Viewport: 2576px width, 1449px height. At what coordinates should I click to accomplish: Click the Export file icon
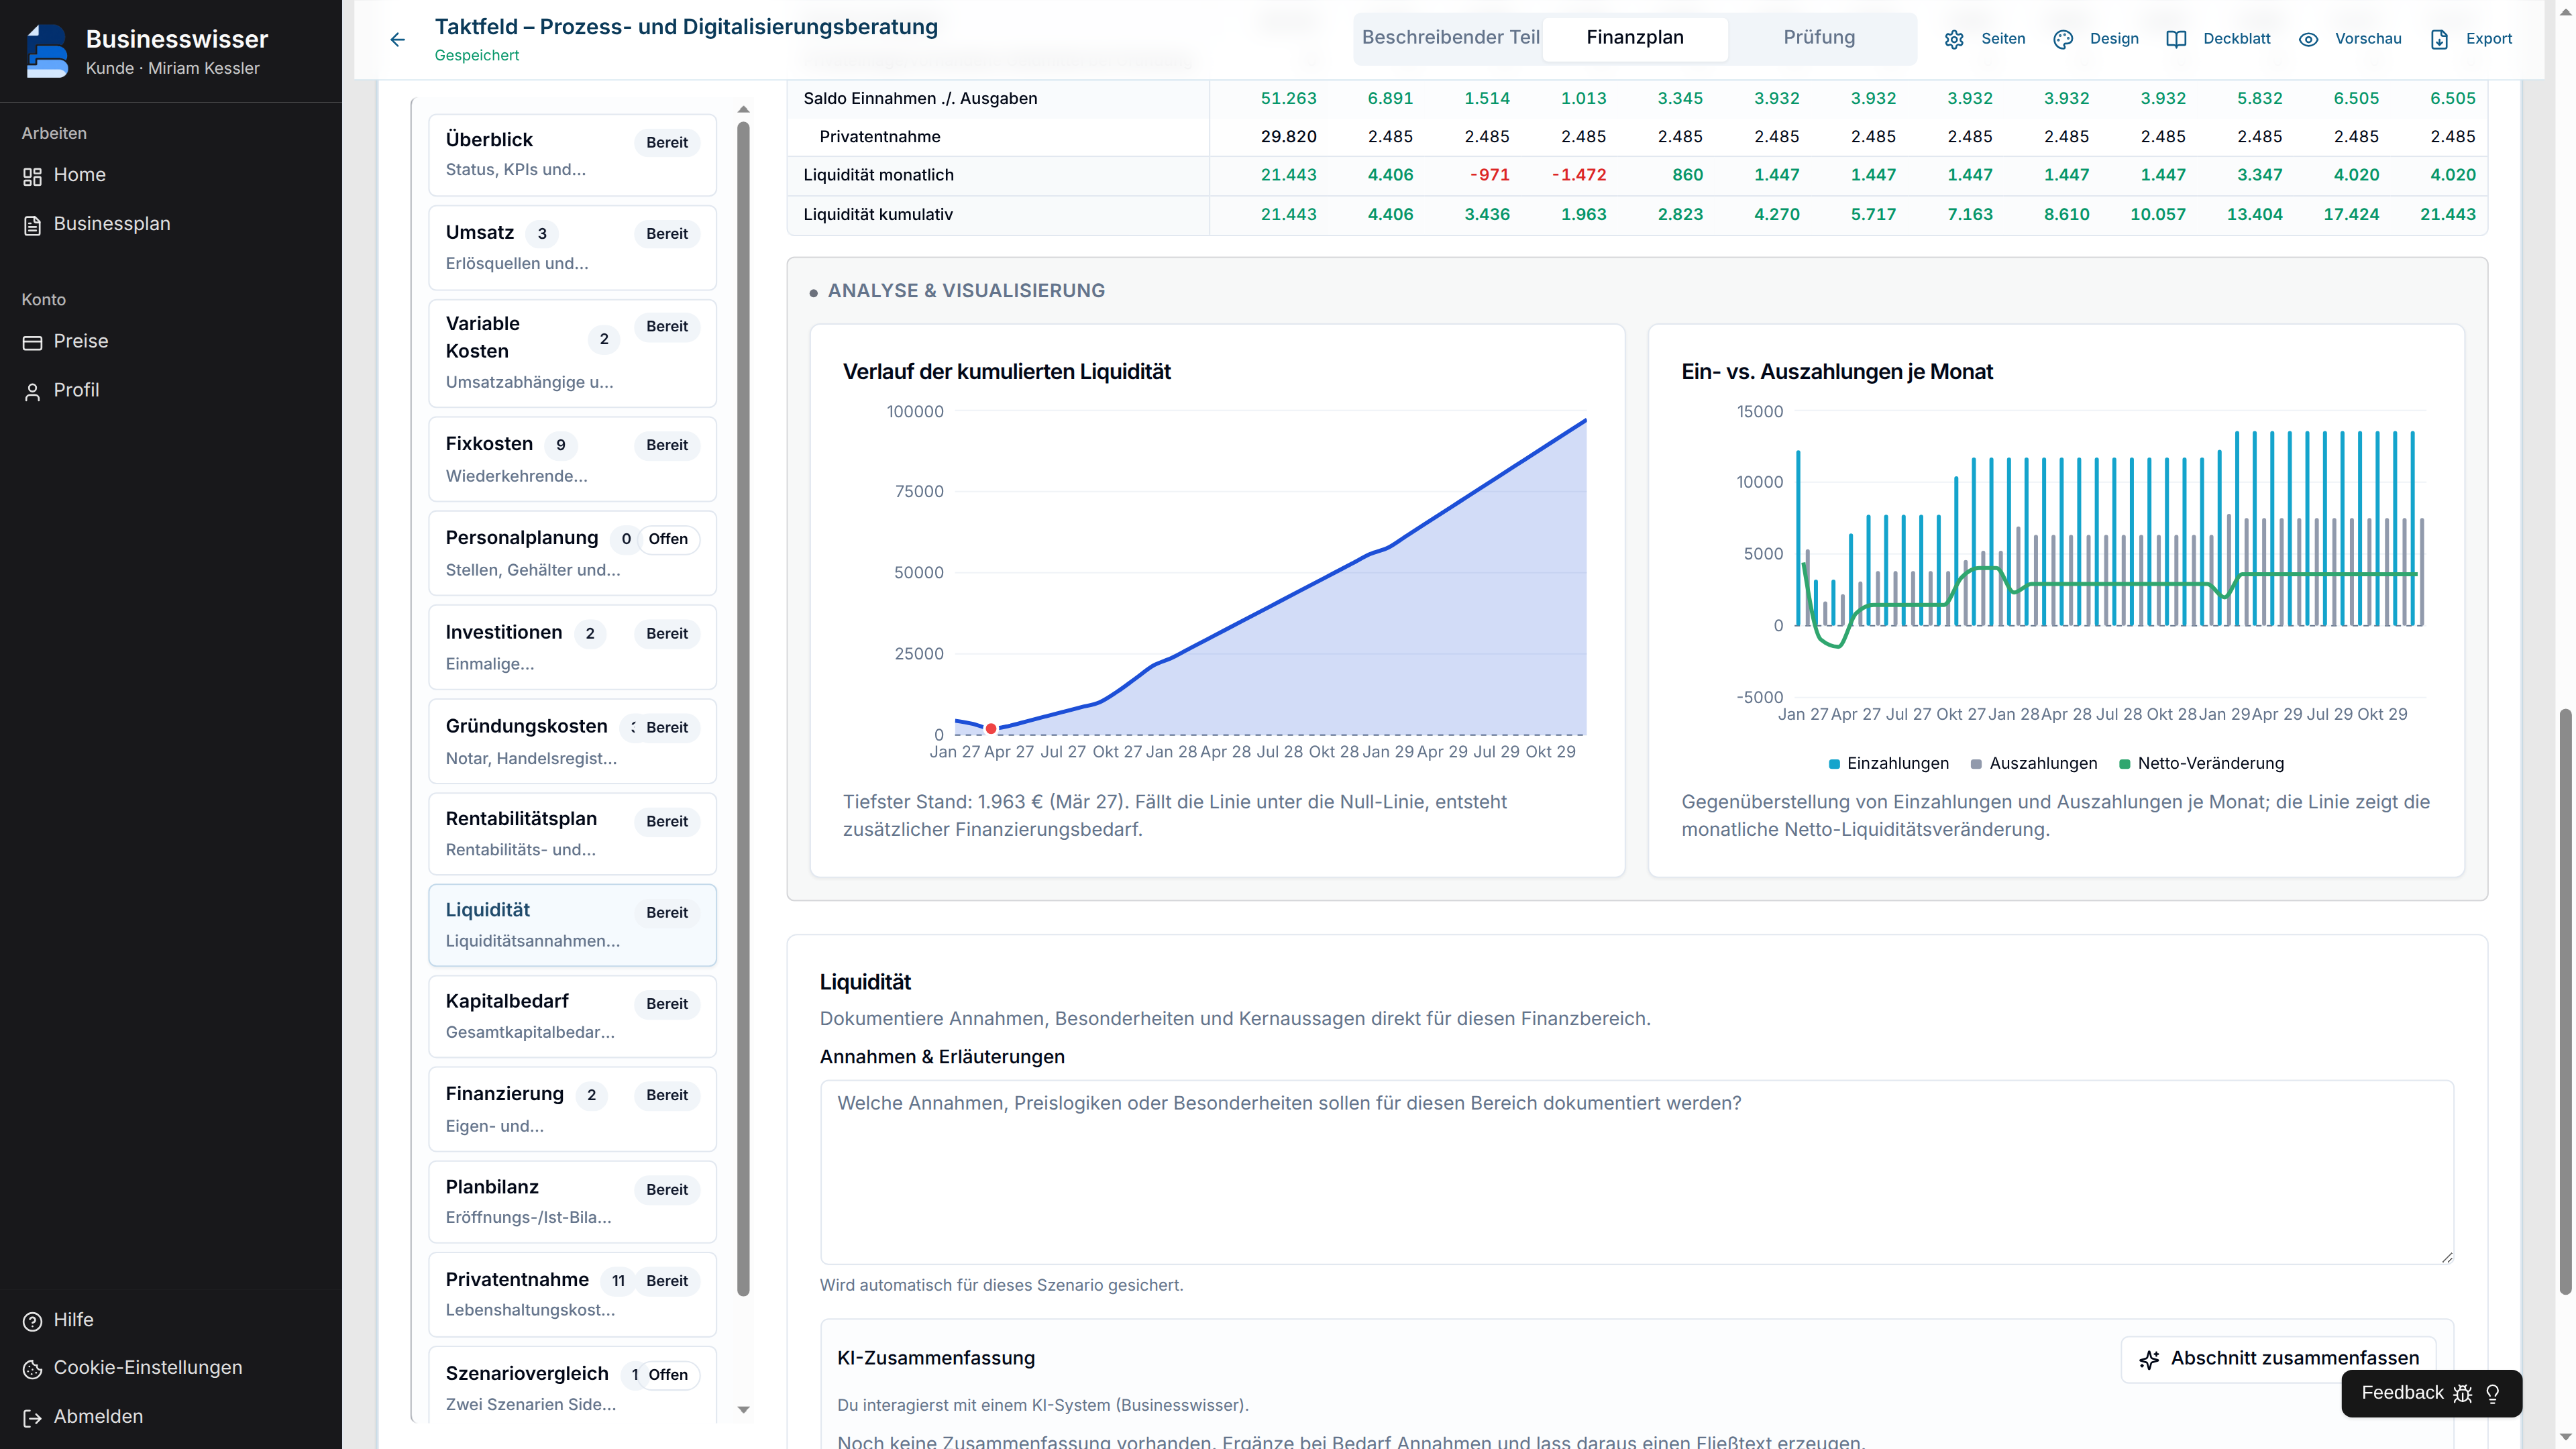click(2439, 39)
